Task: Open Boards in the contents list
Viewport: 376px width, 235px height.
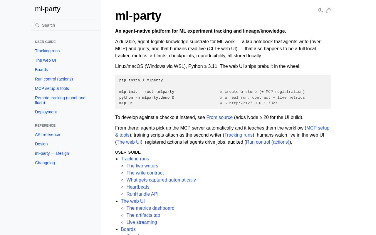Action: tap(128, 229)
